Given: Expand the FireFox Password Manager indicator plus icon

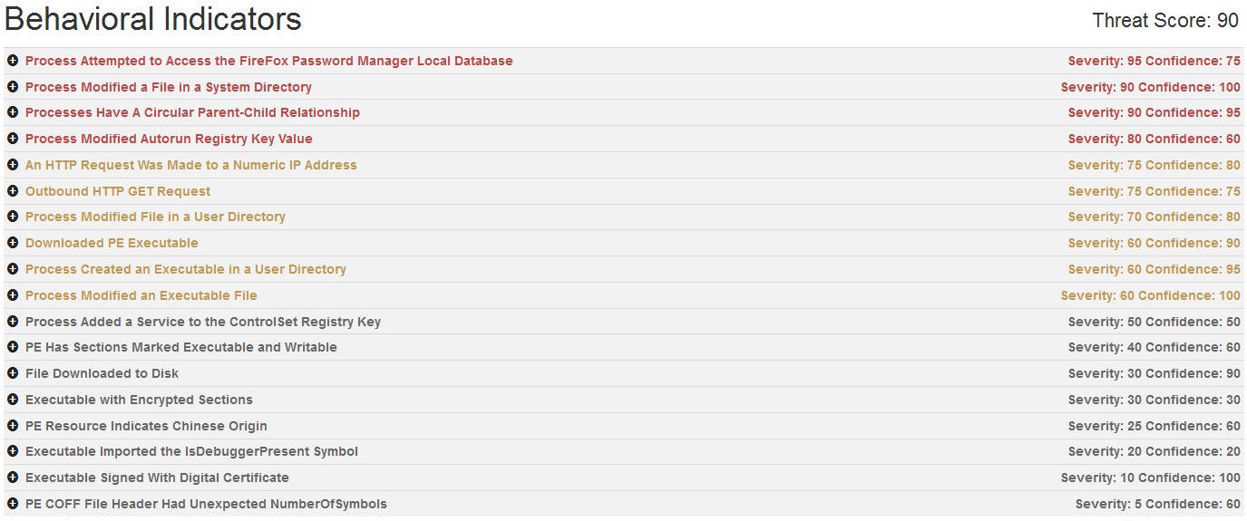Looking at the screenshot, I should (x=13, y=61).
